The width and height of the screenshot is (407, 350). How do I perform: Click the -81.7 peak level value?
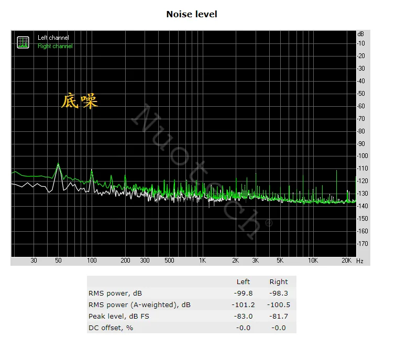(x=279, y=317)
